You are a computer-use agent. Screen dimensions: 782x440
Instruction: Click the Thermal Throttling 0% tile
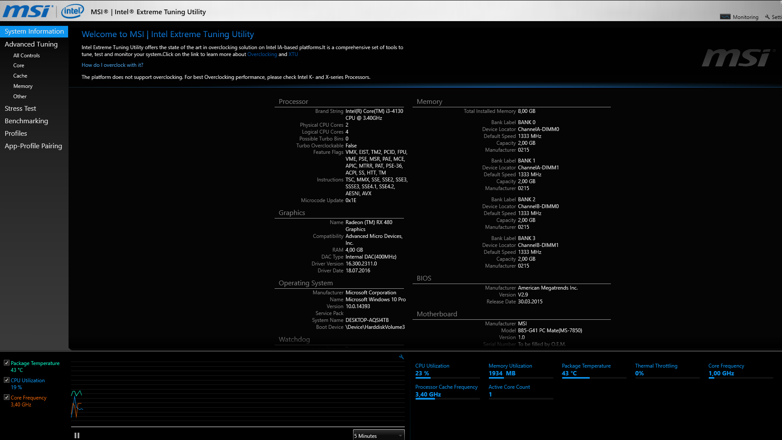[667, 371]
